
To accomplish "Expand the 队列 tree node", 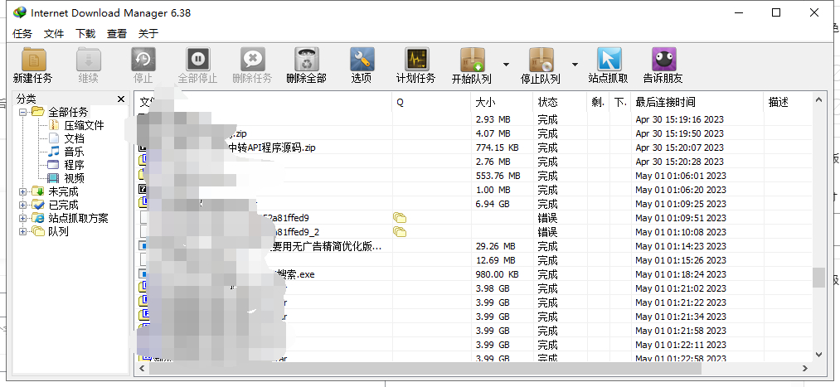I will (22, 232).
